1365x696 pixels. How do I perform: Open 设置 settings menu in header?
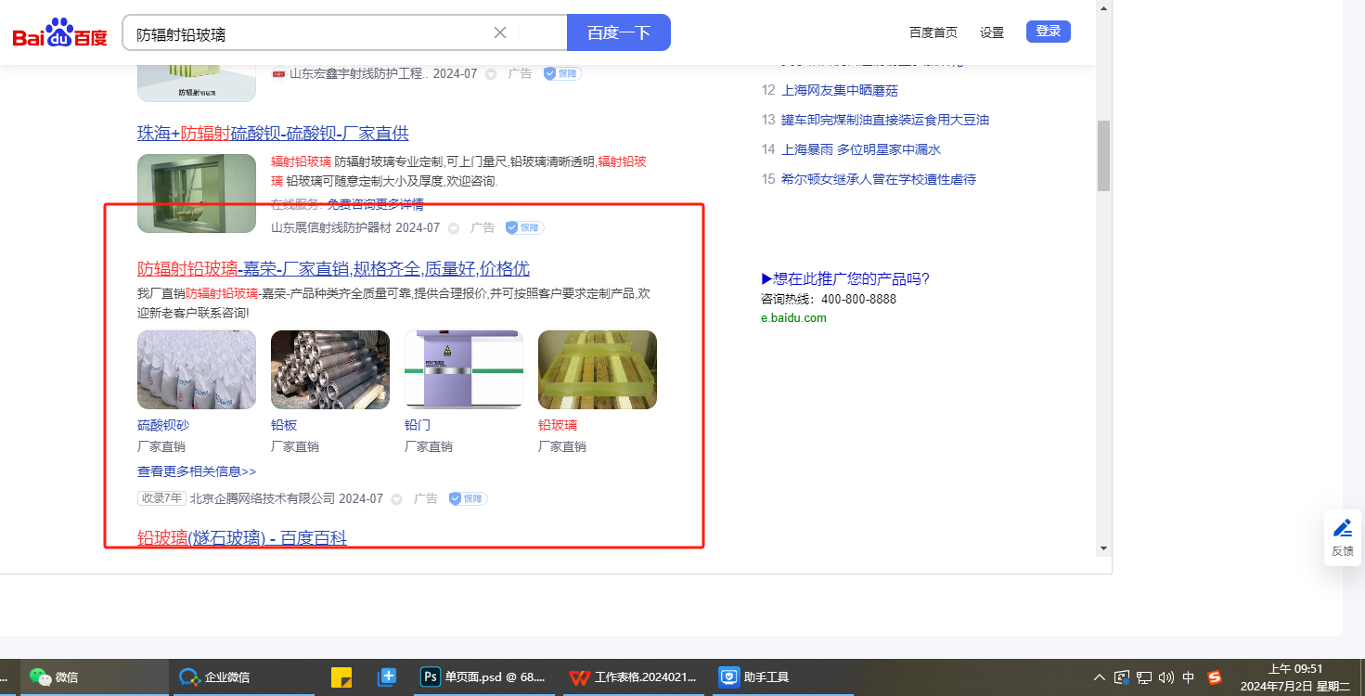pos(992,32)
